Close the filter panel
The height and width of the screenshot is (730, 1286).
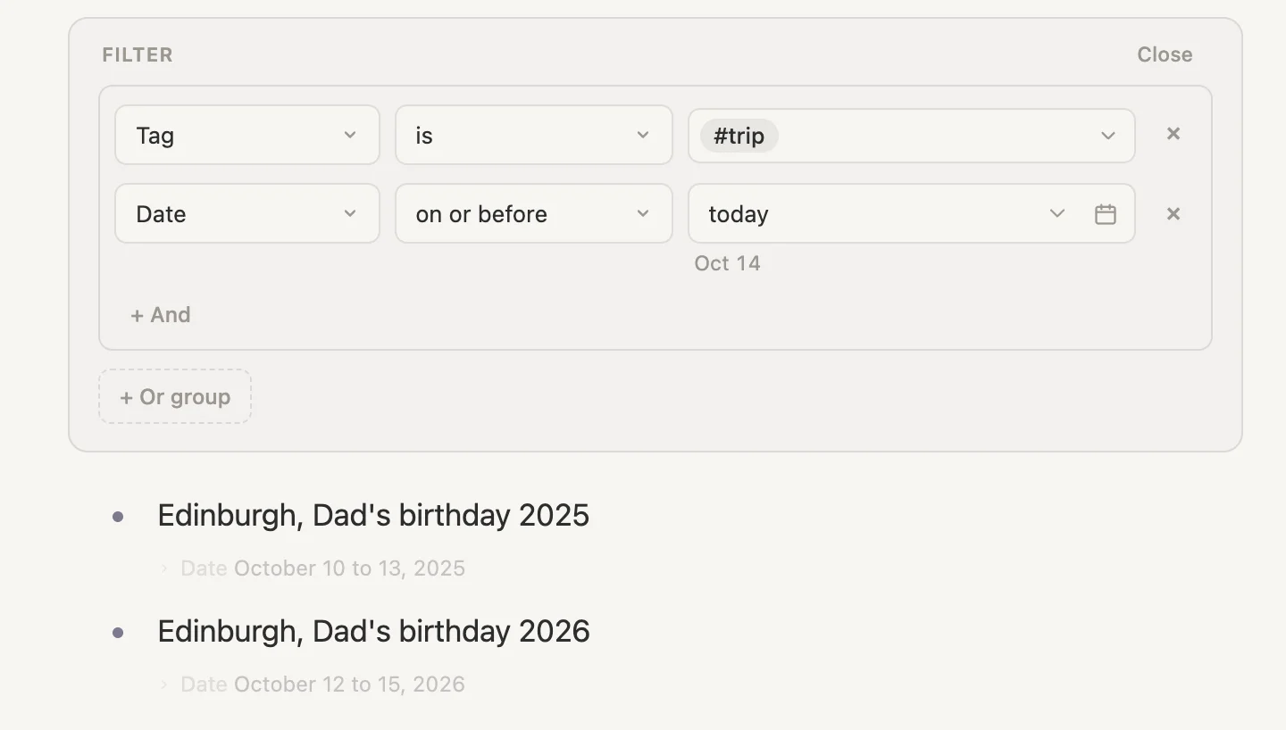pyautogui.click(x=1165, y=54)
